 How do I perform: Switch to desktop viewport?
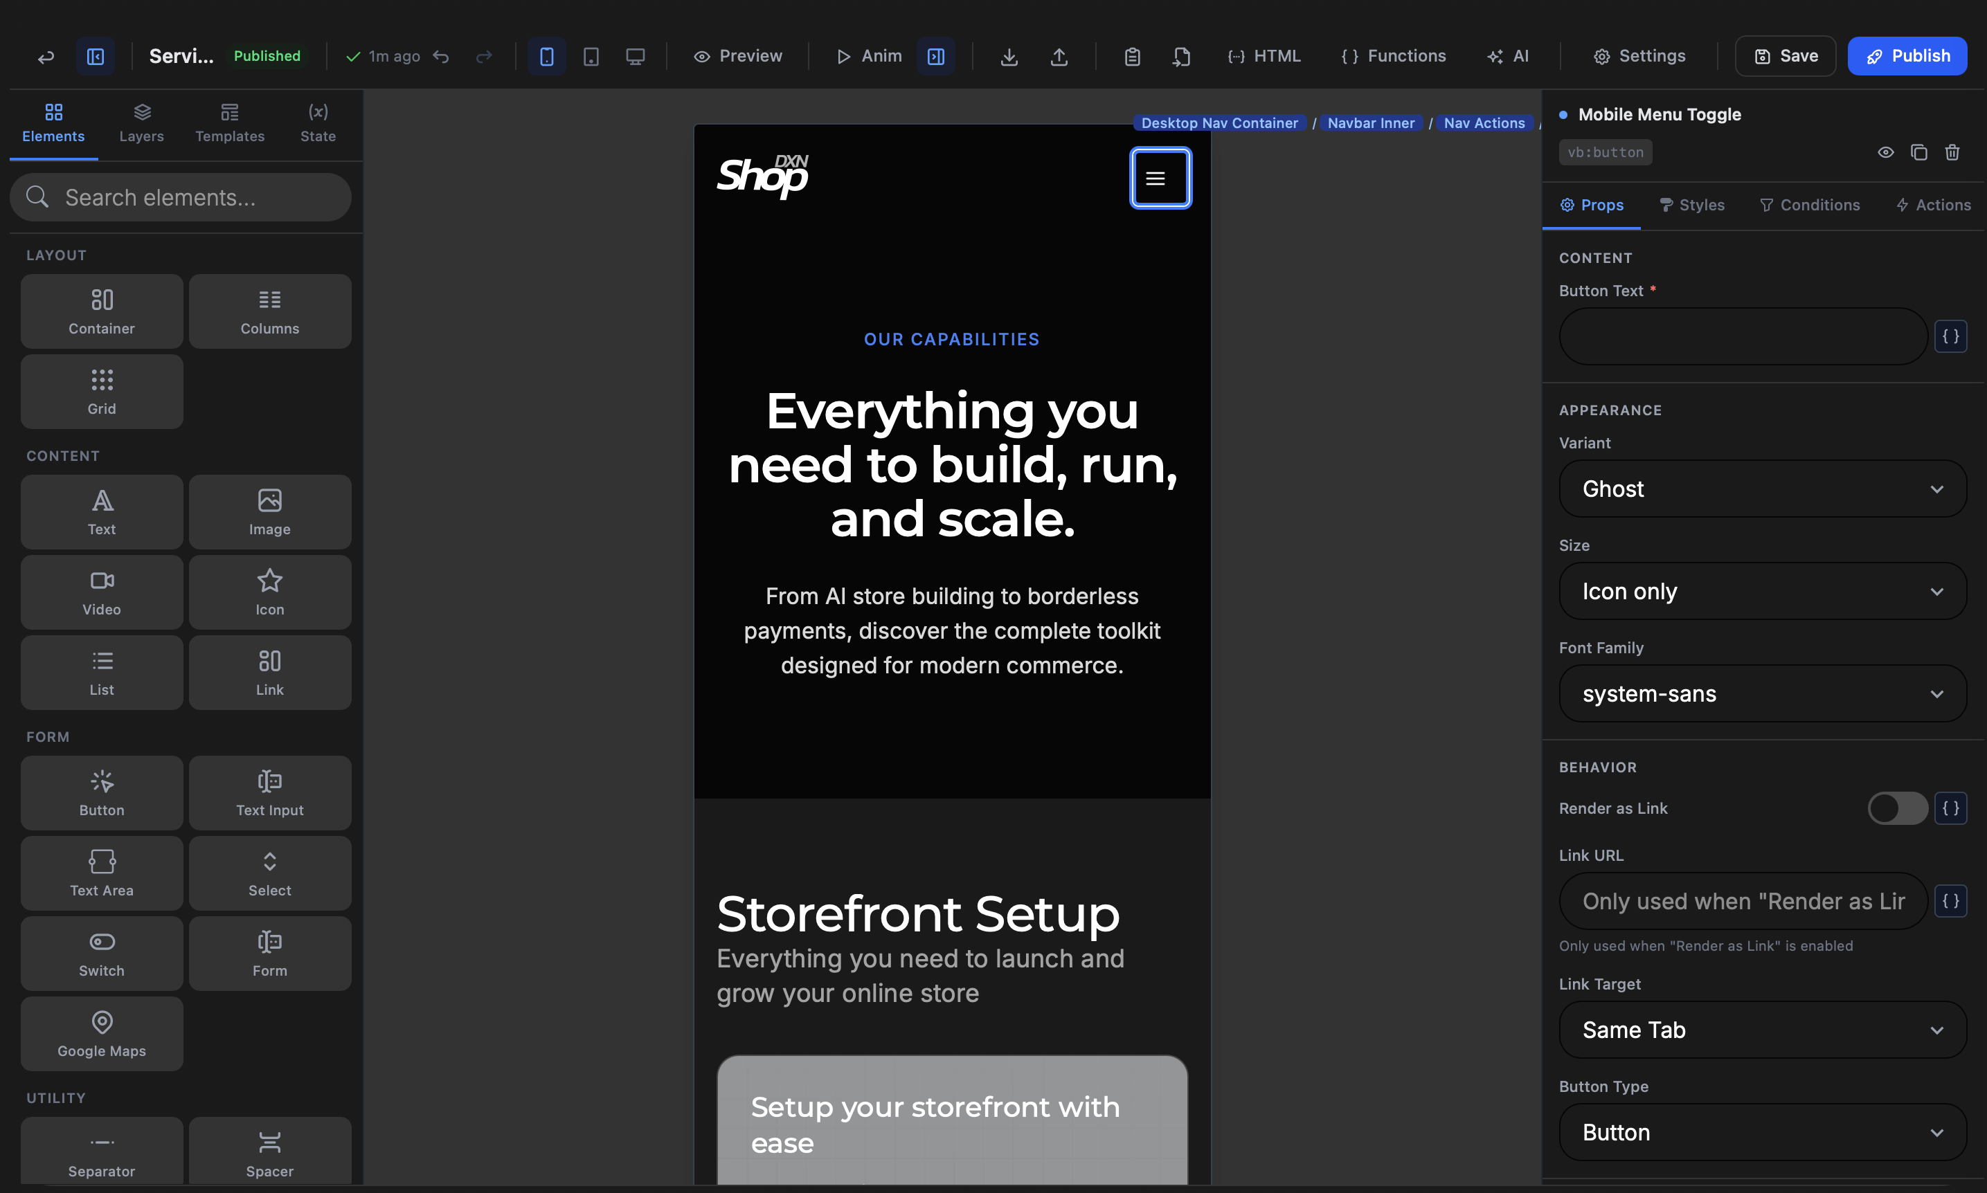636,56
